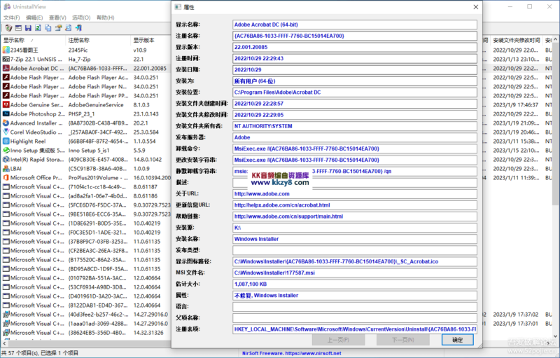The image size is (560, 358).
Task: Open the 文件(F) menu
Action: click(12, 18)
